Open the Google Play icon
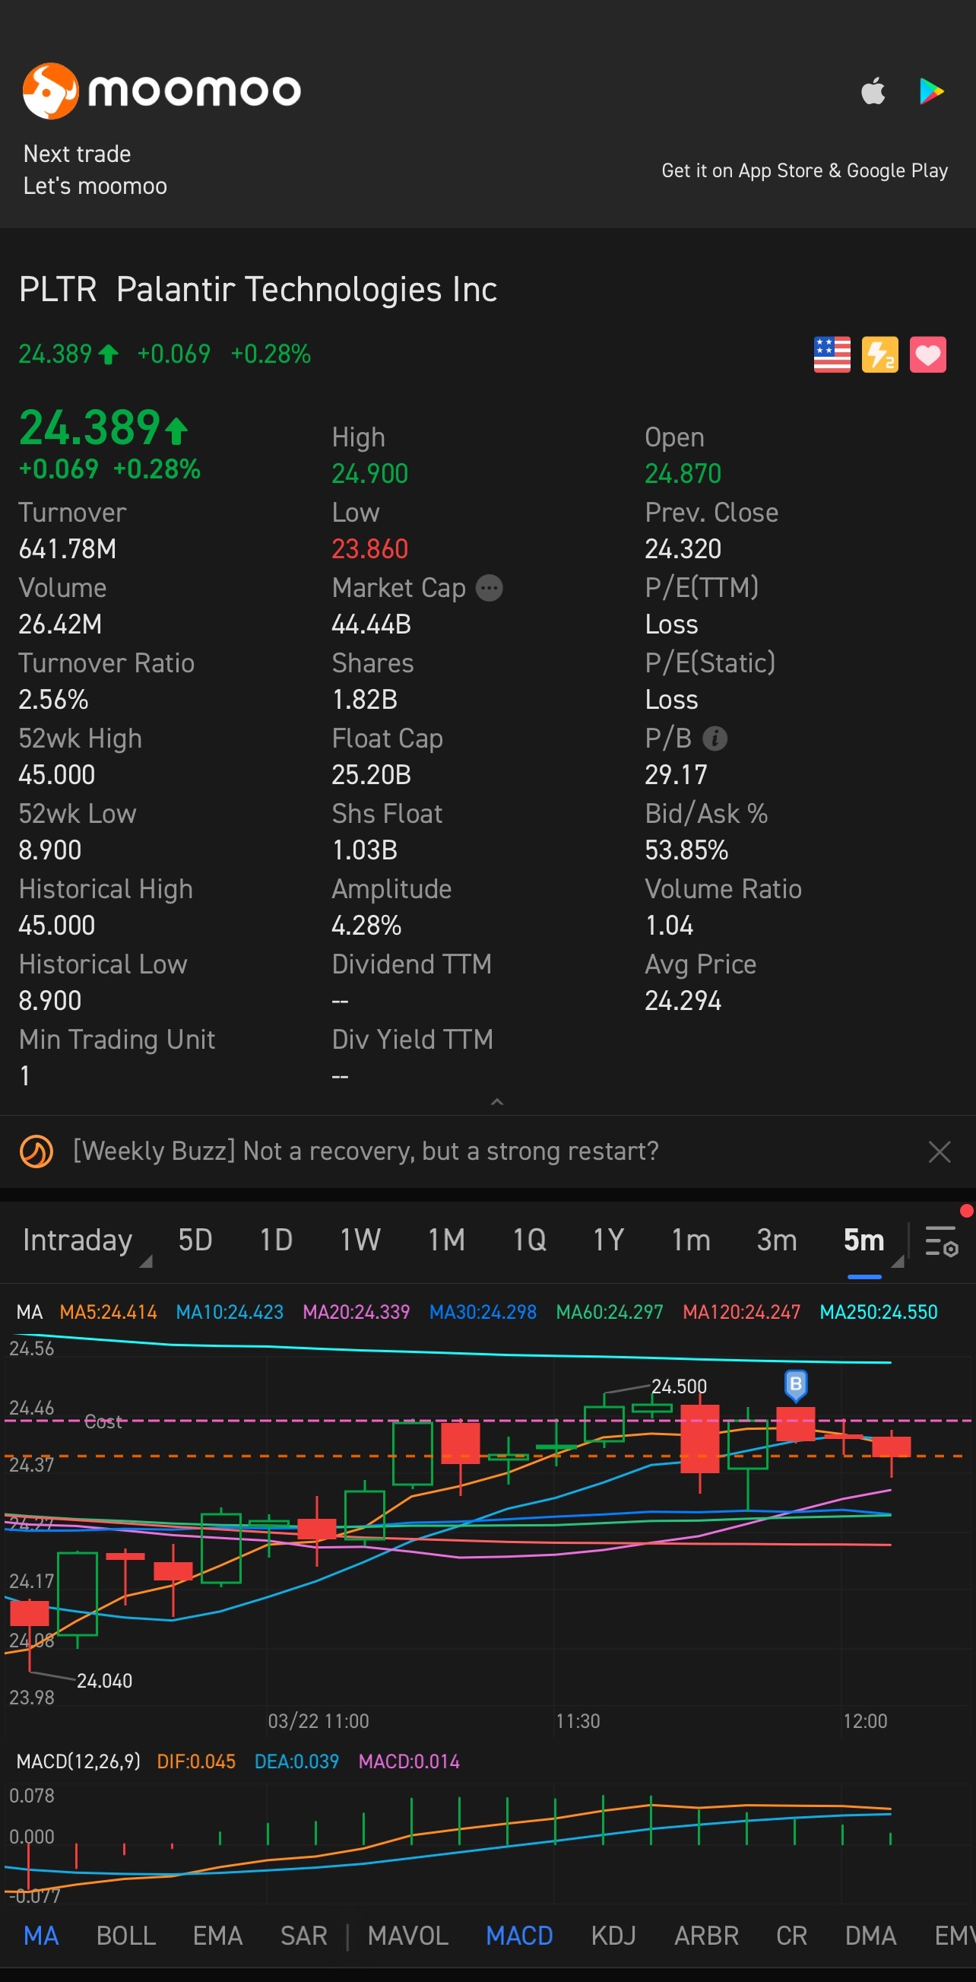The height and width of the screenshot is (1982, 976). (931, 91)
